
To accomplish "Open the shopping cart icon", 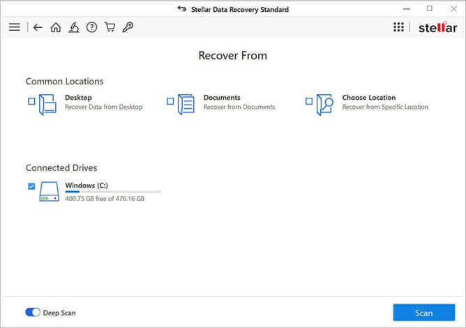I will [x=110, y=27].
